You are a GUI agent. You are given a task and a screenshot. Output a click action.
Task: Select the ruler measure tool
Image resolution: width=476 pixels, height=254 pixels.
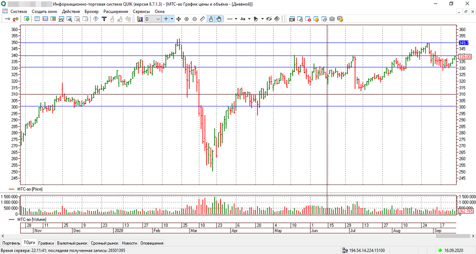tap(202, 19)
